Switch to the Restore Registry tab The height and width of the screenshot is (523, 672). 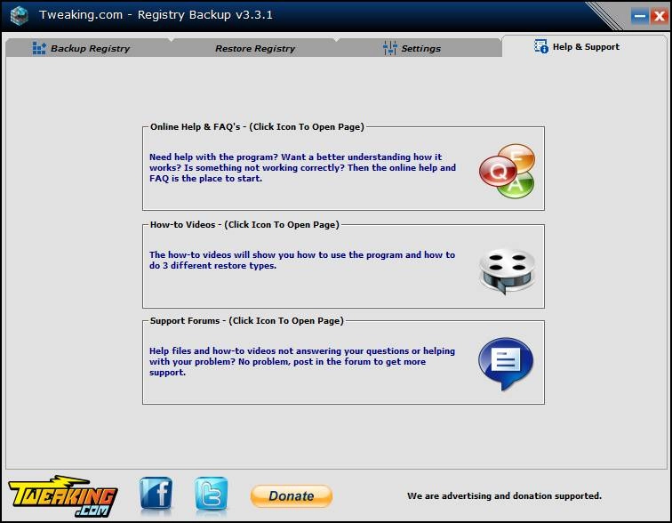click(x=255, y=48)
